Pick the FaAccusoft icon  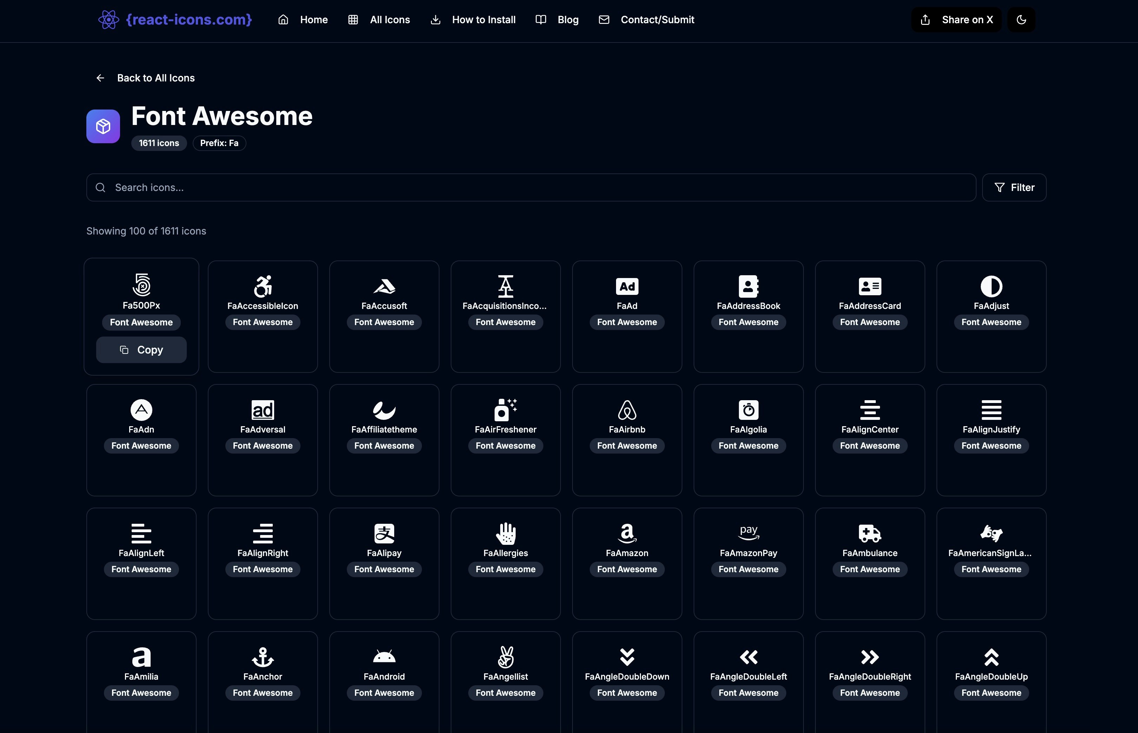pyautogui.click(x=384, y=286)
